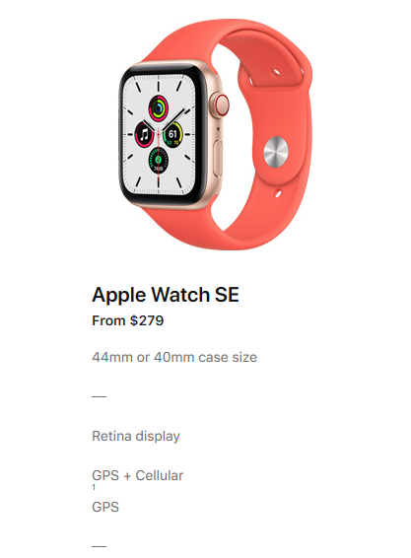
Task: Click the Retina display feature text
Action: click(x=136, y=437)
